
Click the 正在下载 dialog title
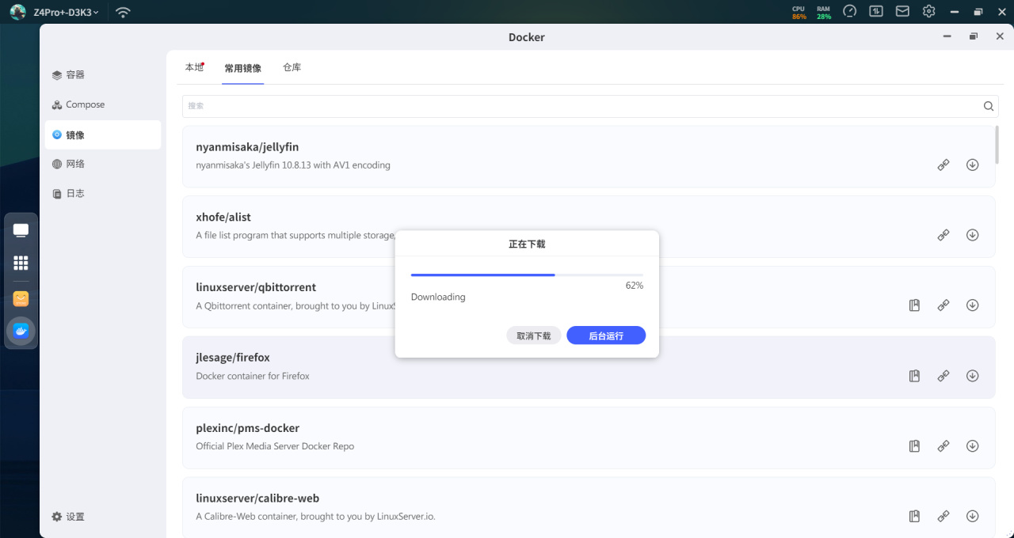click(527, 244)
